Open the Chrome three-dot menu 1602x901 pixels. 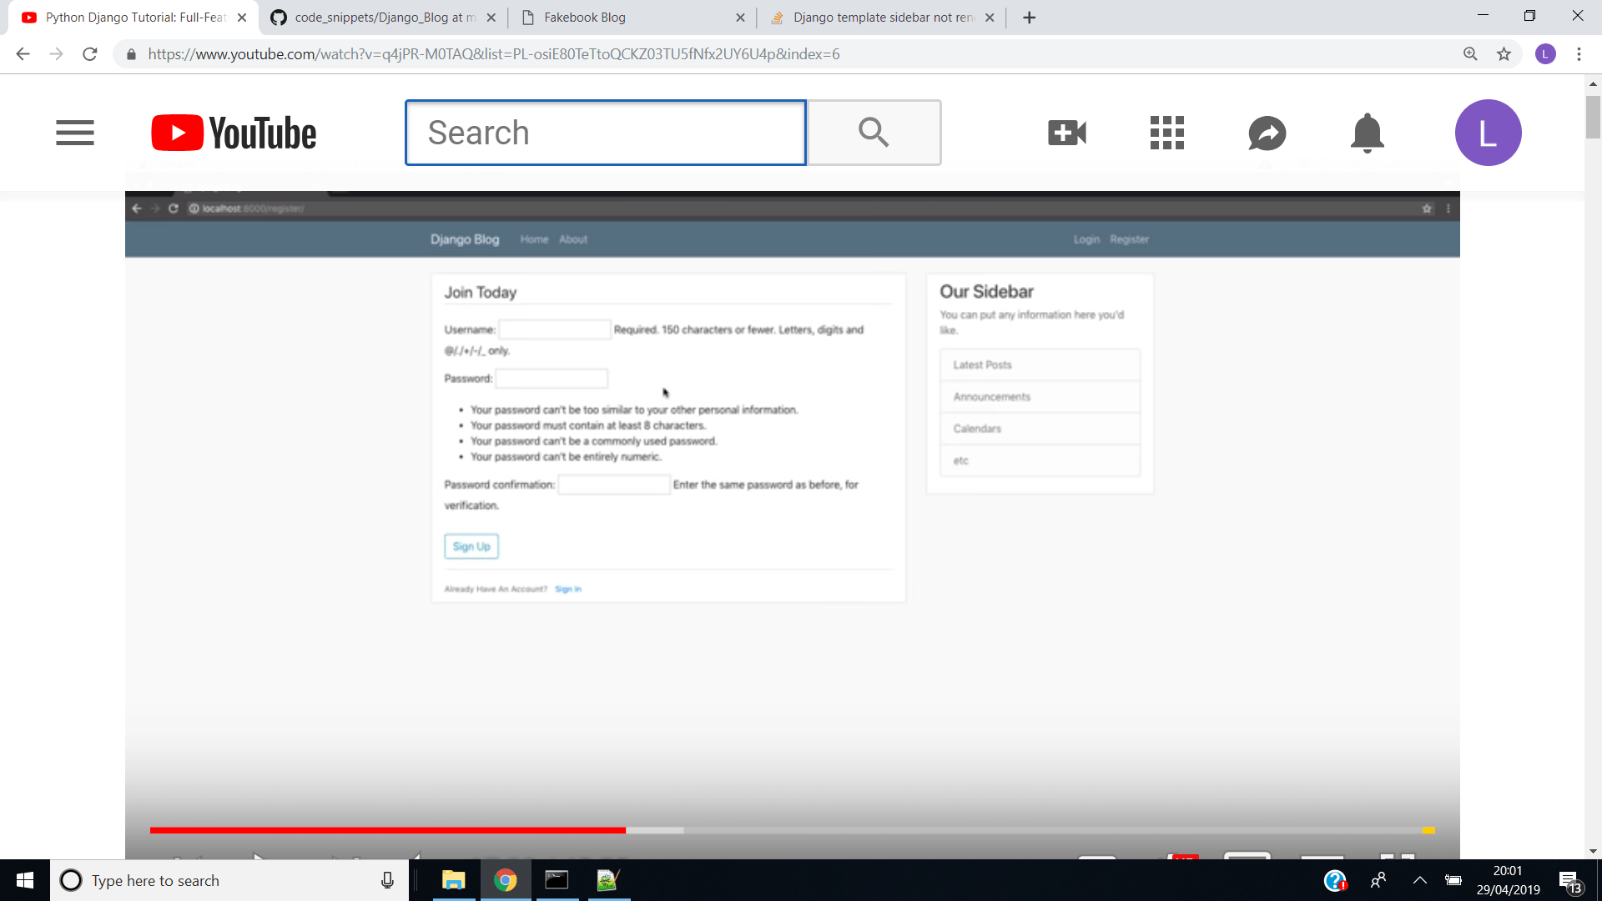[1579, 53]
